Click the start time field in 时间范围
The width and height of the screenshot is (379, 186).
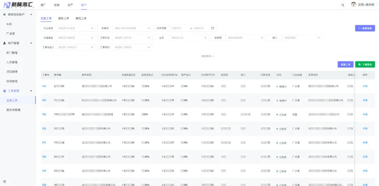click(x=179, y=28)
